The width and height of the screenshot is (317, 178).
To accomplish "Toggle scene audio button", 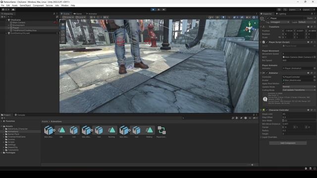I will tap(229, 17).
